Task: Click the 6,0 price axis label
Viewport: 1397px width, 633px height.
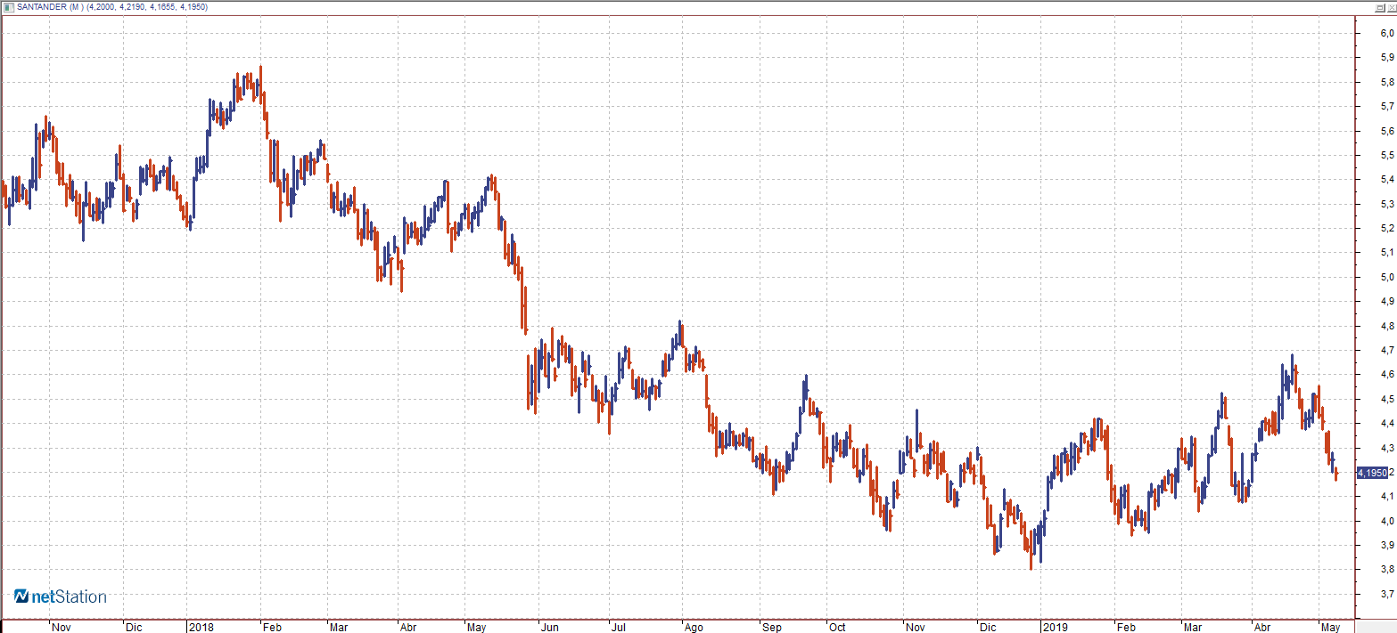Action: tap(1387, 34)
